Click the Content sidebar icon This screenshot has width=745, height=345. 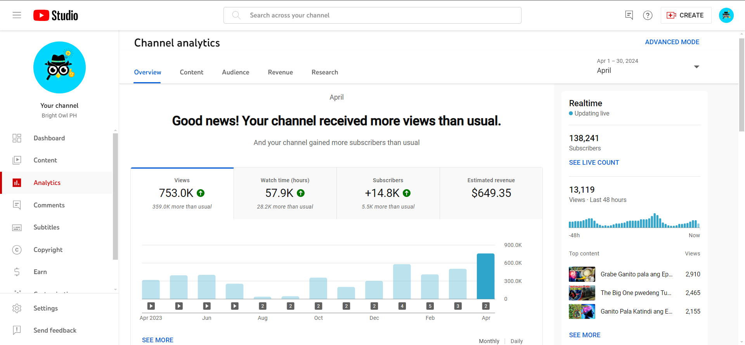(x=17, y=160)
